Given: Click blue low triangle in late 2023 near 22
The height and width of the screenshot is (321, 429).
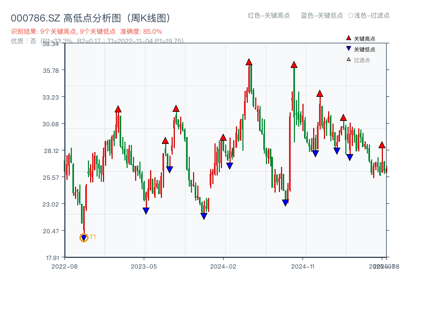Looking at the screenshot, I should (x=204, y=216).
